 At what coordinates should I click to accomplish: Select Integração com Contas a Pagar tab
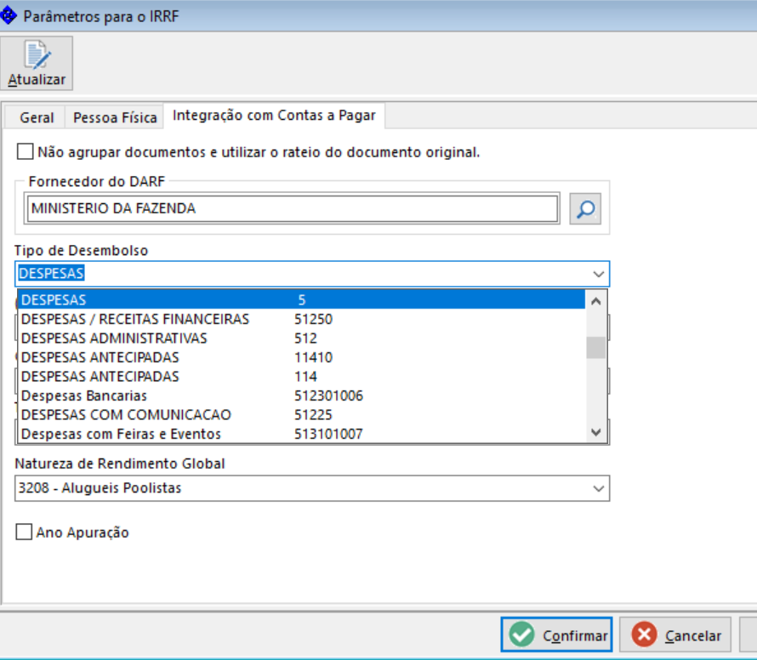[274, 116]
